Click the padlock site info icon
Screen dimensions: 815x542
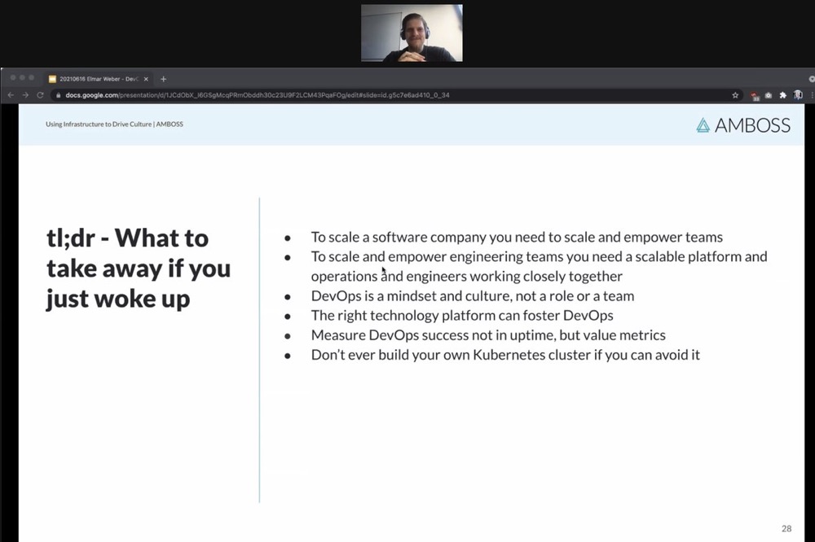pos(58,95)
